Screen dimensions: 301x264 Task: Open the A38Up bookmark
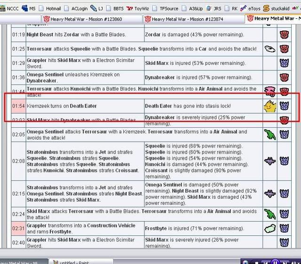(x=192, y=8)
